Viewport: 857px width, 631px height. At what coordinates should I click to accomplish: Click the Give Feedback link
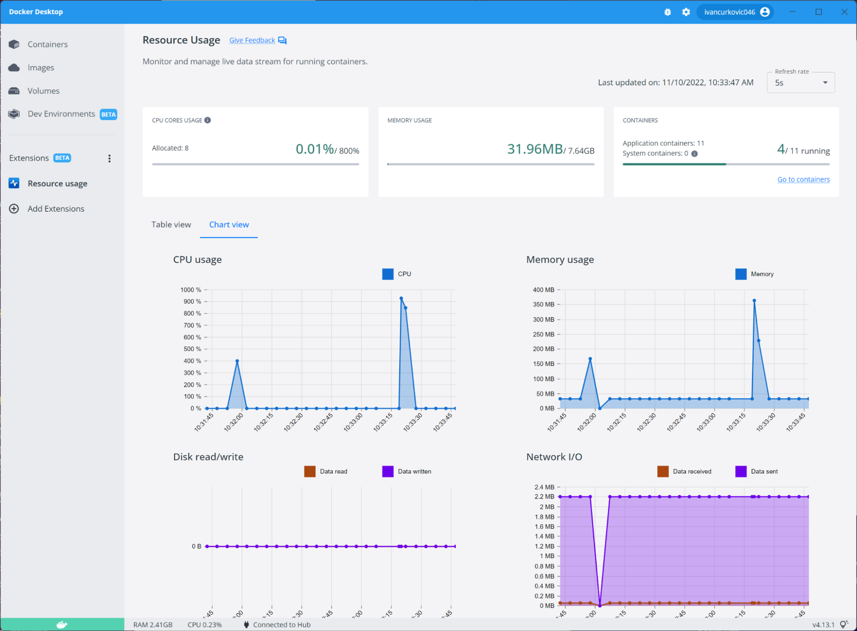pos(252,40)
